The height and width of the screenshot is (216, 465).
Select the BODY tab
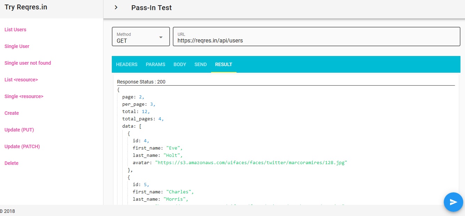point(180,64)
